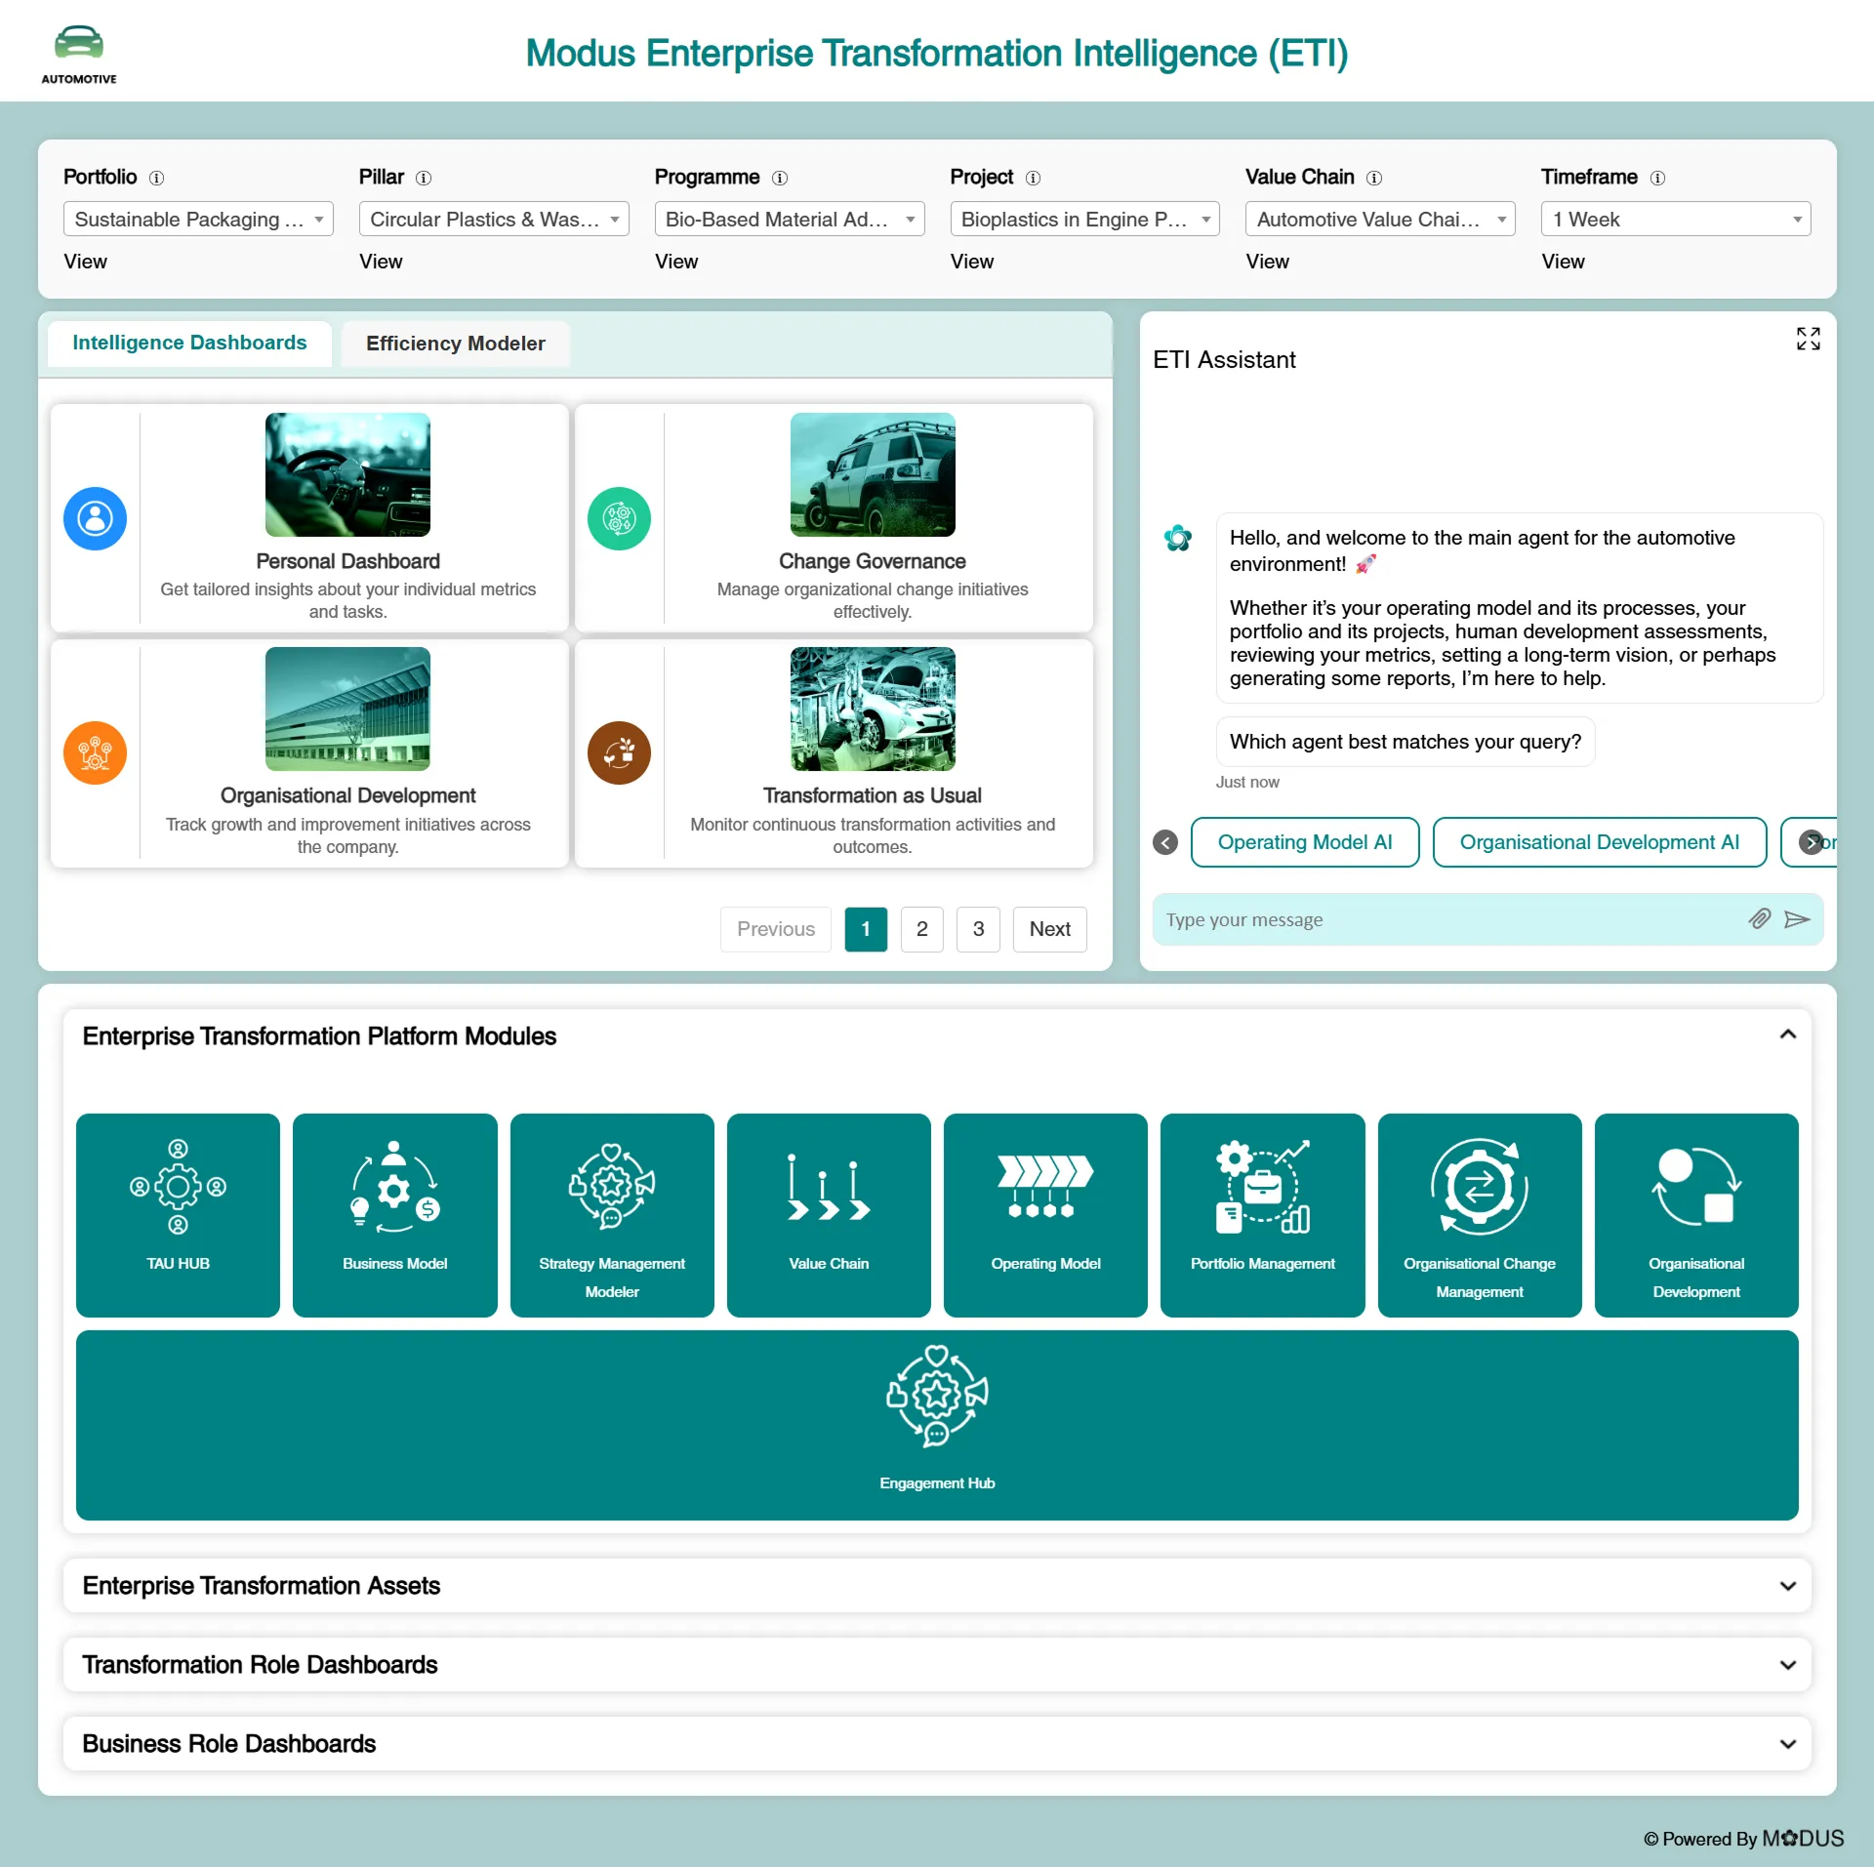The height and width of the screenshot is (1867, 1874).
Task: Open the Project dropdown
Action: pyautogui.click(x=1085, y=219)
